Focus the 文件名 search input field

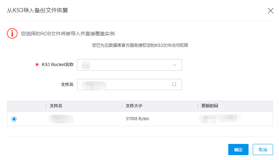tap(130, 85)
